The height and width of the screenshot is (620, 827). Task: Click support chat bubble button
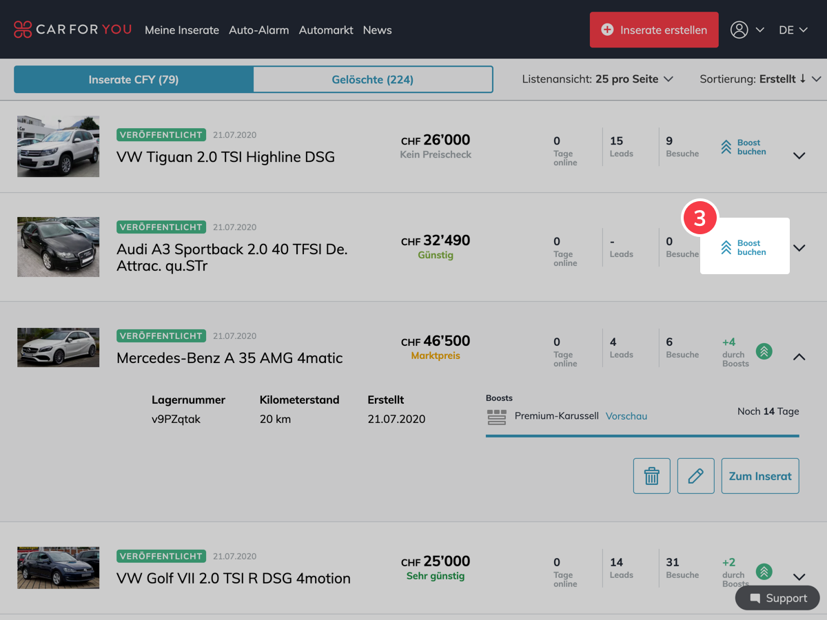point(777,598)
